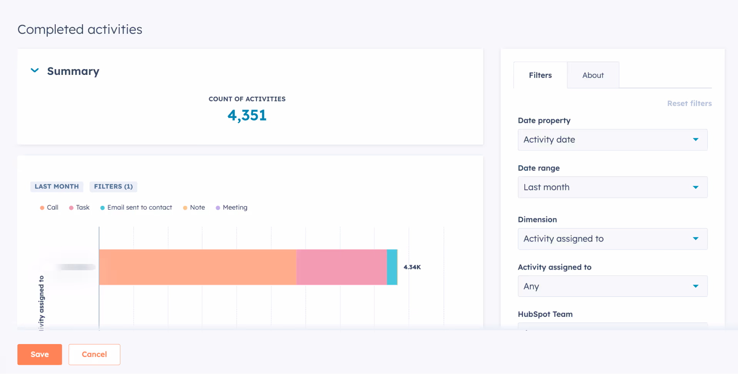Viewport: 738px width, 374px height.
Task: Click the 4,351 activities count
Action: tap(247, 115)
